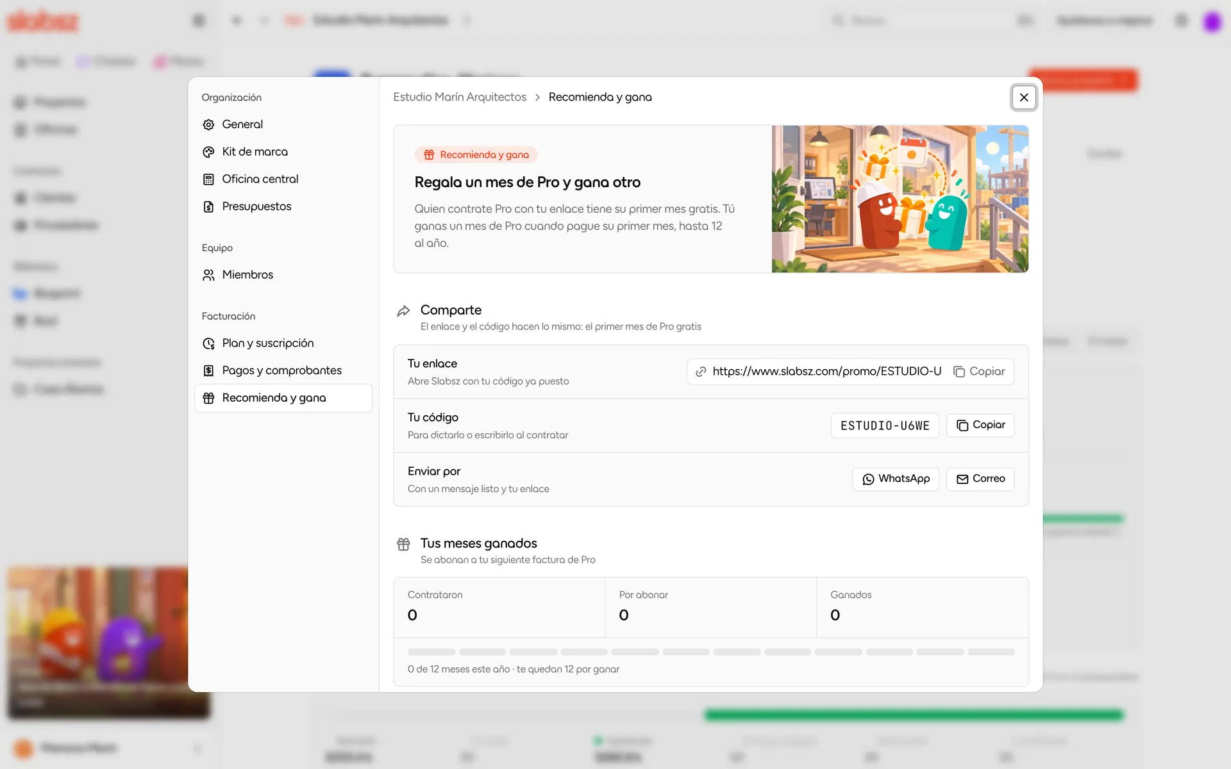The width and height of the screenshot is (1231, 769).
Task: Copy the ESTUDIO-U6WE code
Action: pyautogui.click(x=980, y=425)
